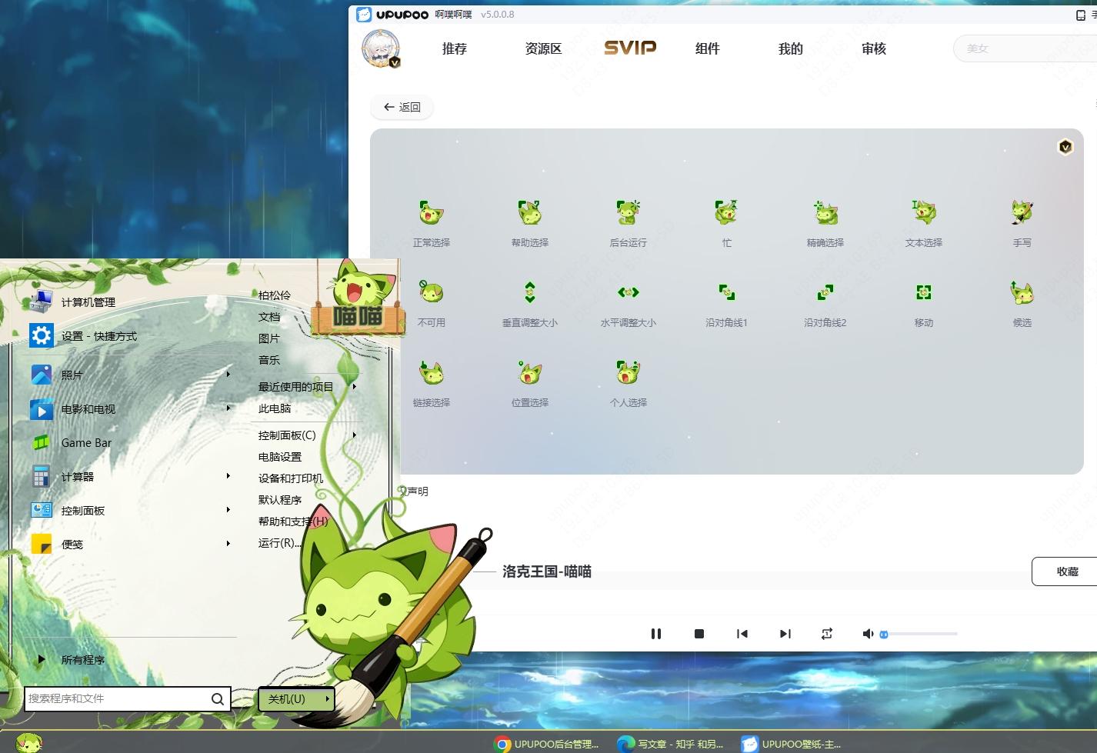Focus the 美女 search field
Screen dimensions: 1097x753
point(1025,48)
